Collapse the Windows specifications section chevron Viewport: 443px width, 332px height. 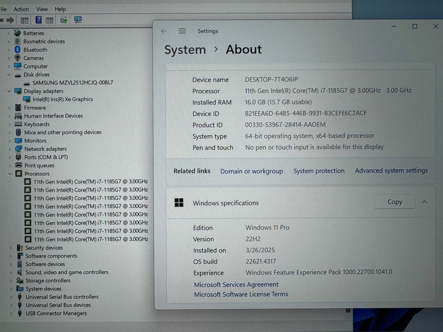pyautogui.click(x=424, y=202)
